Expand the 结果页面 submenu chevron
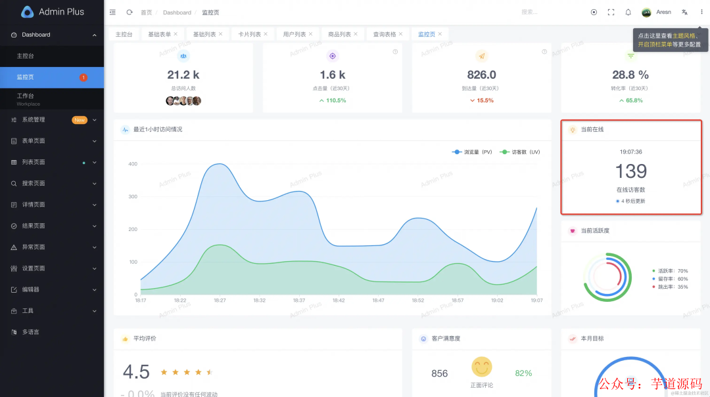 point(94,226)
